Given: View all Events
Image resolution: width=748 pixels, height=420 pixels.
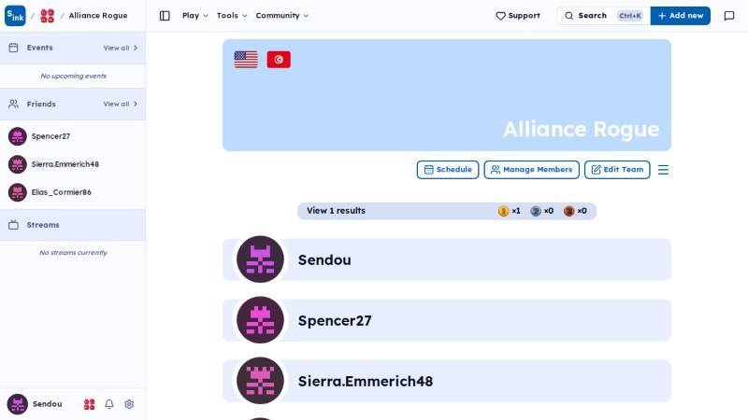Looking at the screenshot, I should click(121, 49).
